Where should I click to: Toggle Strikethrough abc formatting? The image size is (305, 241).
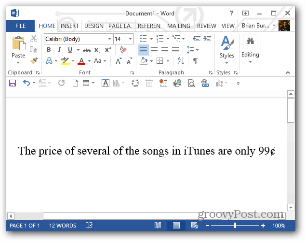point(87,50)
